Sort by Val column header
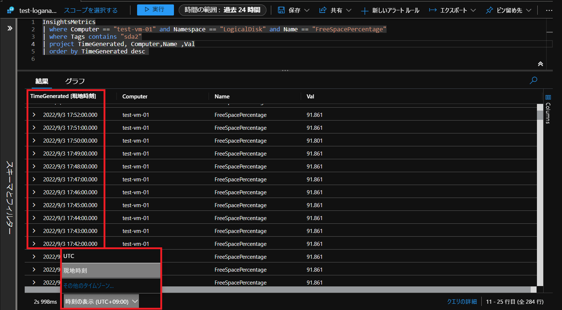 point(310,97)
